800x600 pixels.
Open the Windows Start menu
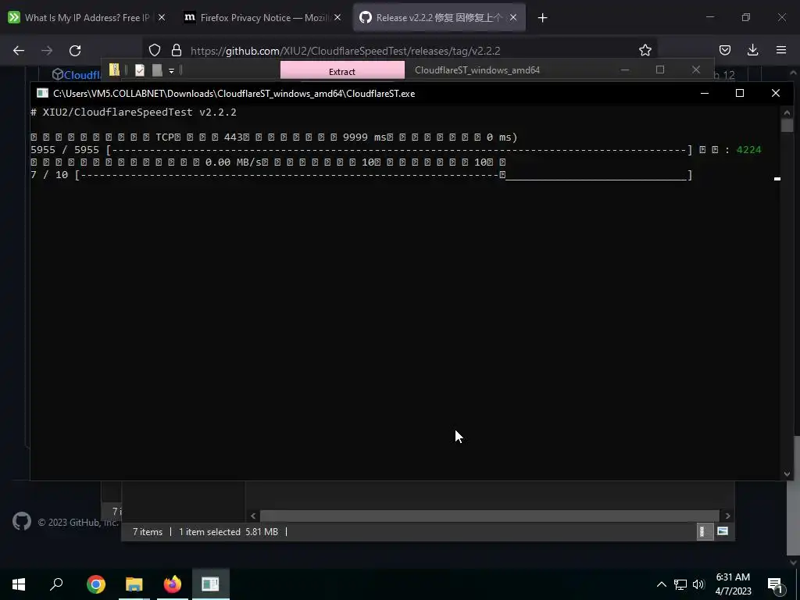click(x=19, y=584)
